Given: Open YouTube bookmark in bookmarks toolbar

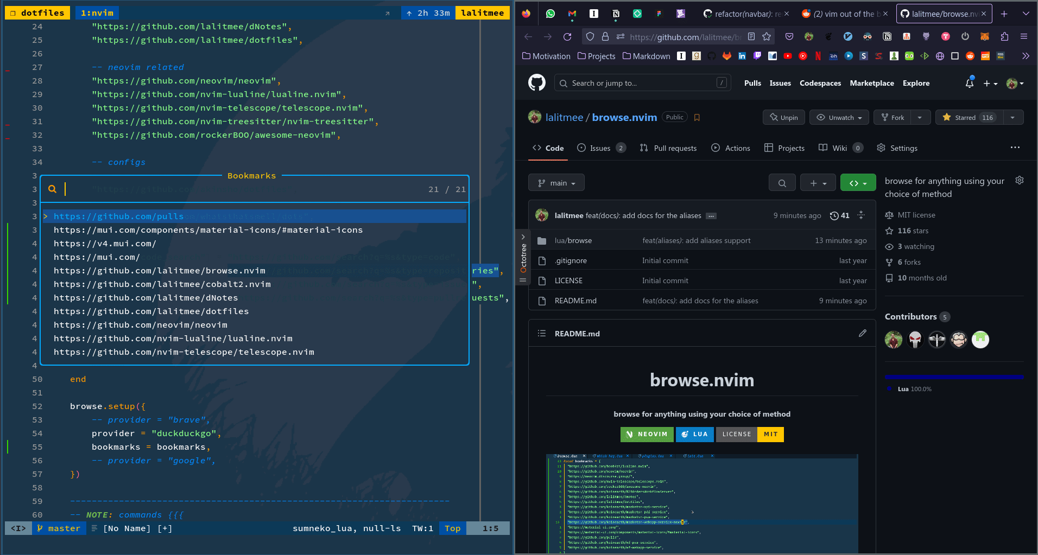Looking at the screenshot, I should [788, 56].
